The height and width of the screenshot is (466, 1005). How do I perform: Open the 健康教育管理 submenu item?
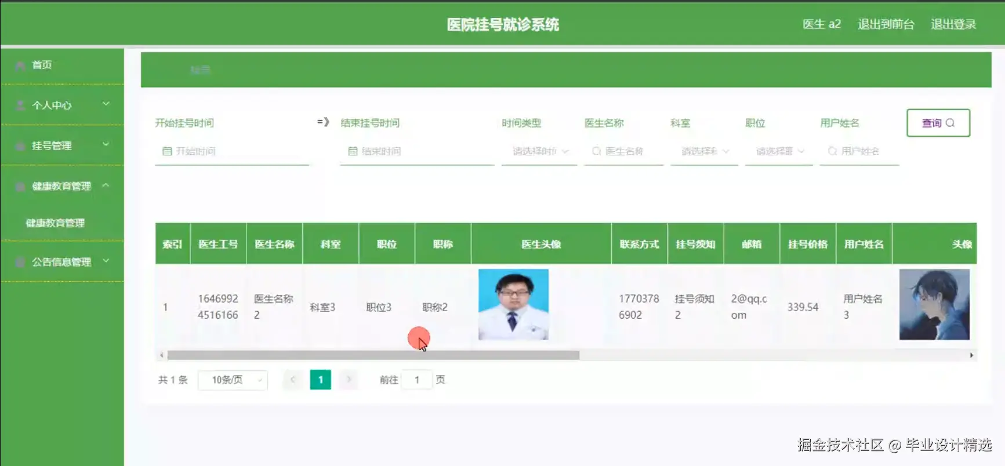[55, 223]
